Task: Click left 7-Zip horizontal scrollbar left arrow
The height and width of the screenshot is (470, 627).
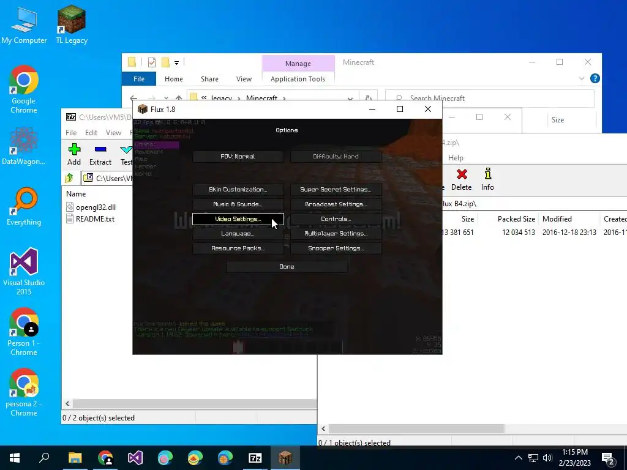Action: click(x=67, y=404)
